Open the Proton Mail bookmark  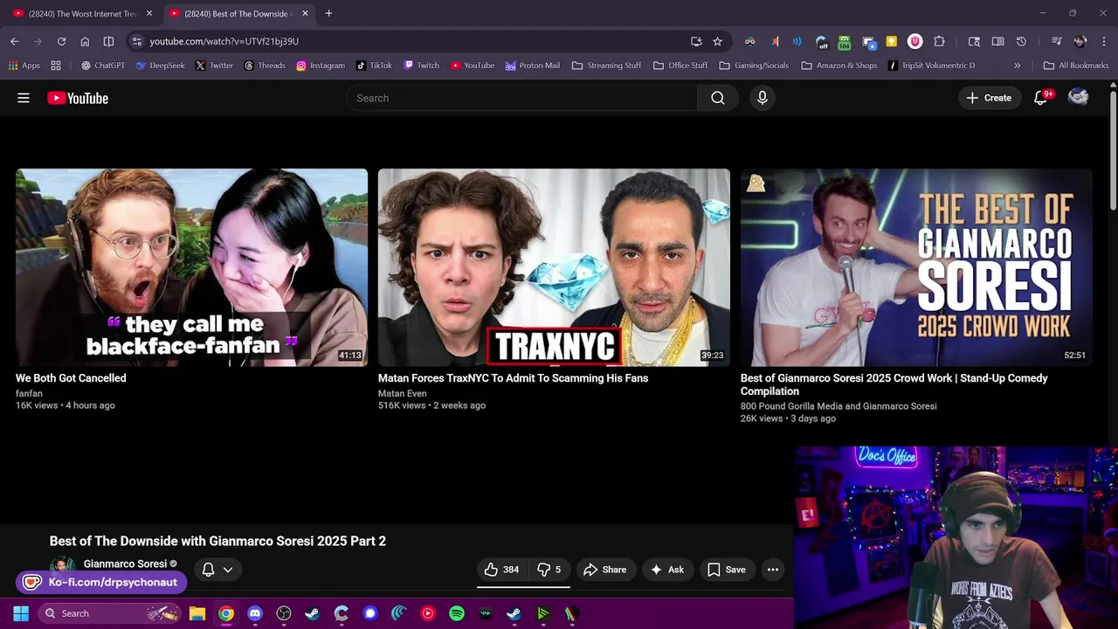(532, 66)
